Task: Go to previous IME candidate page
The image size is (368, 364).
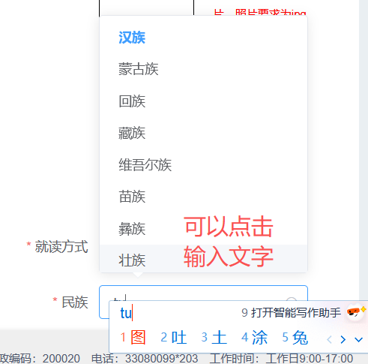Action: (329, 339)
